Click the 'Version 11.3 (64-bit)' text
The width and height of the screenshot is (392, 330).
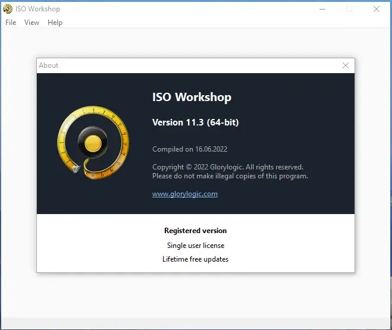[196, 122]
